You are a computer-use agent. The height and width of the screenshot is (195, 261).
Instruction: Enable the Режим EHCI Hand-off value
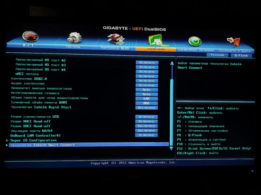click(x=146, y=126)
